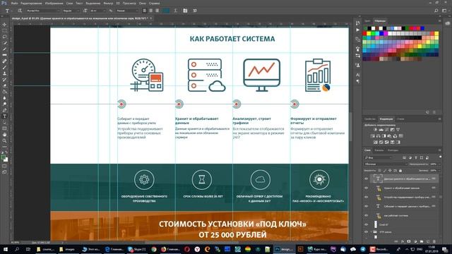Center-align text in options bar
This screenshot has width=452, height=254.
click(x=150, y=11)
